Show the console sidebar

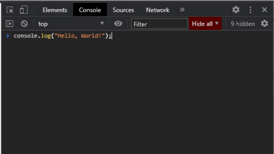pyautogui.click(x=9, y=24)
